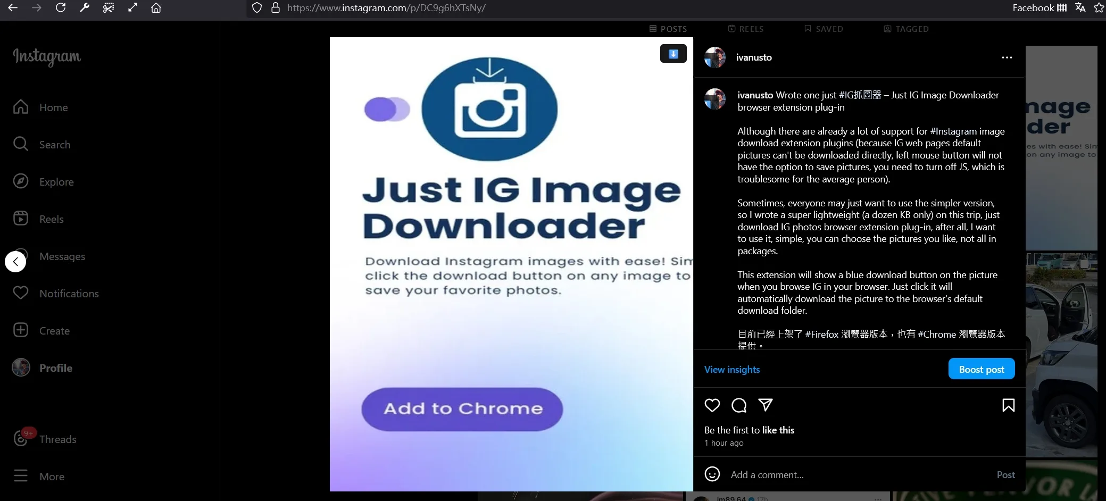Screen dimensions: 1106x501
Task: Show site security lock info
Action: tap(276, 8)
